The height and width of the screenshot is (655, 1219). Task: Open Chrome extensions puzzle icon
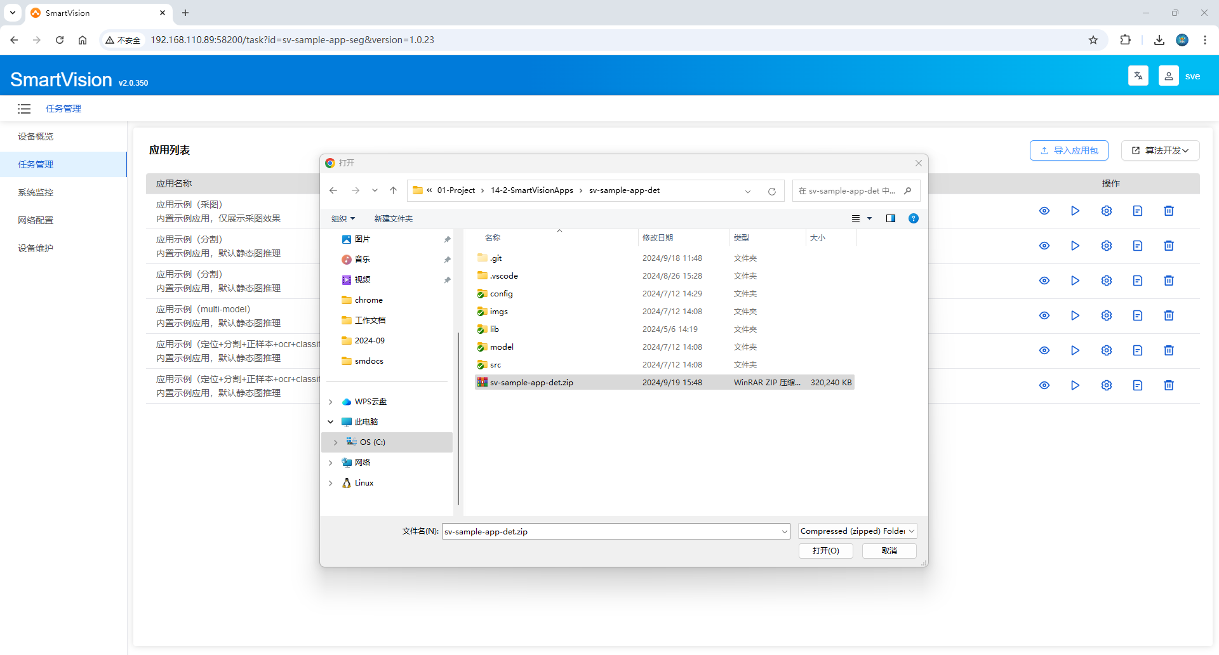(1126, 40)
